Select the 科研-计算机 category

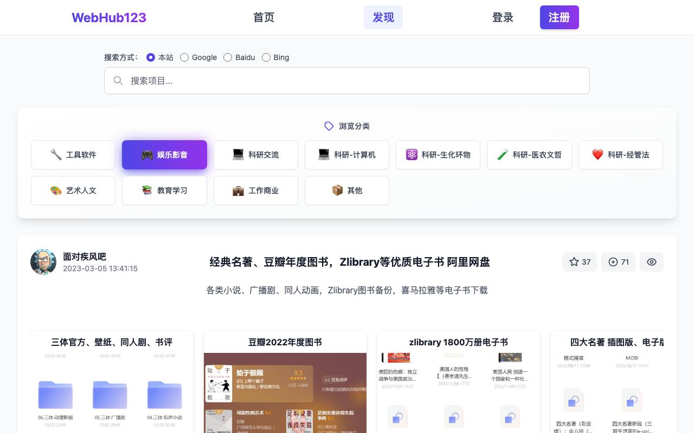[347, 155]
